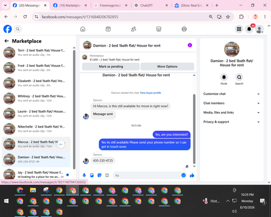
Task: Open options menu for Marcus conversation
Action: tap(61, 144)
